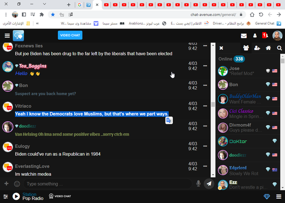Open own profile avatar in header
The width and height of the screenshot is (285, 203).
click(x=277, y=36)
